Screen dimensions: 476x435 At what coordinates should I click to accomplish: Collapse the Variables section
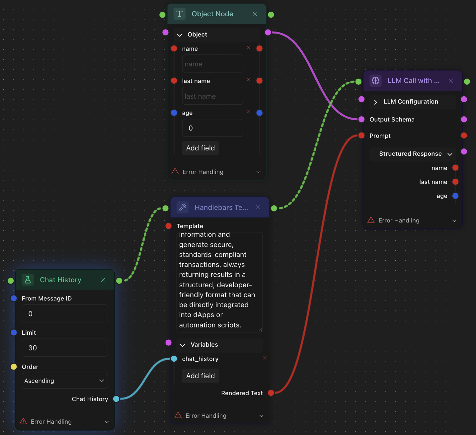183,345
